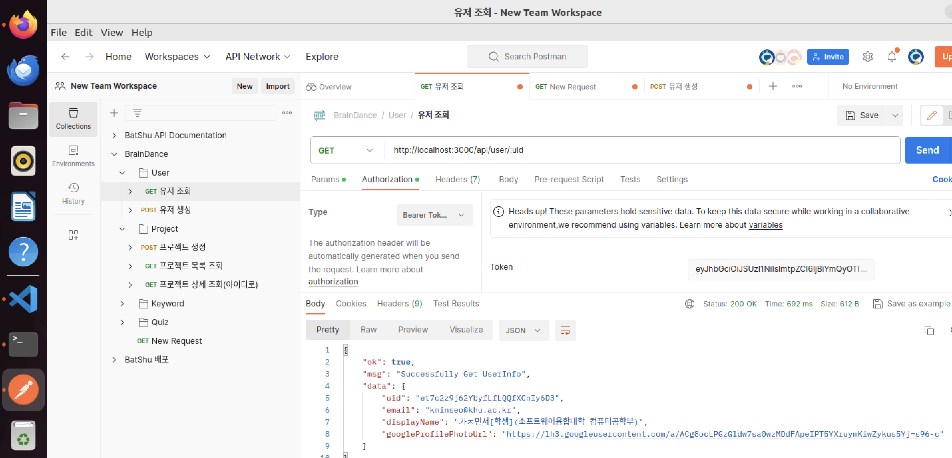Go forward with the right arrow icon
This screenshot has height=458, width=952.
tap(89, 56)
